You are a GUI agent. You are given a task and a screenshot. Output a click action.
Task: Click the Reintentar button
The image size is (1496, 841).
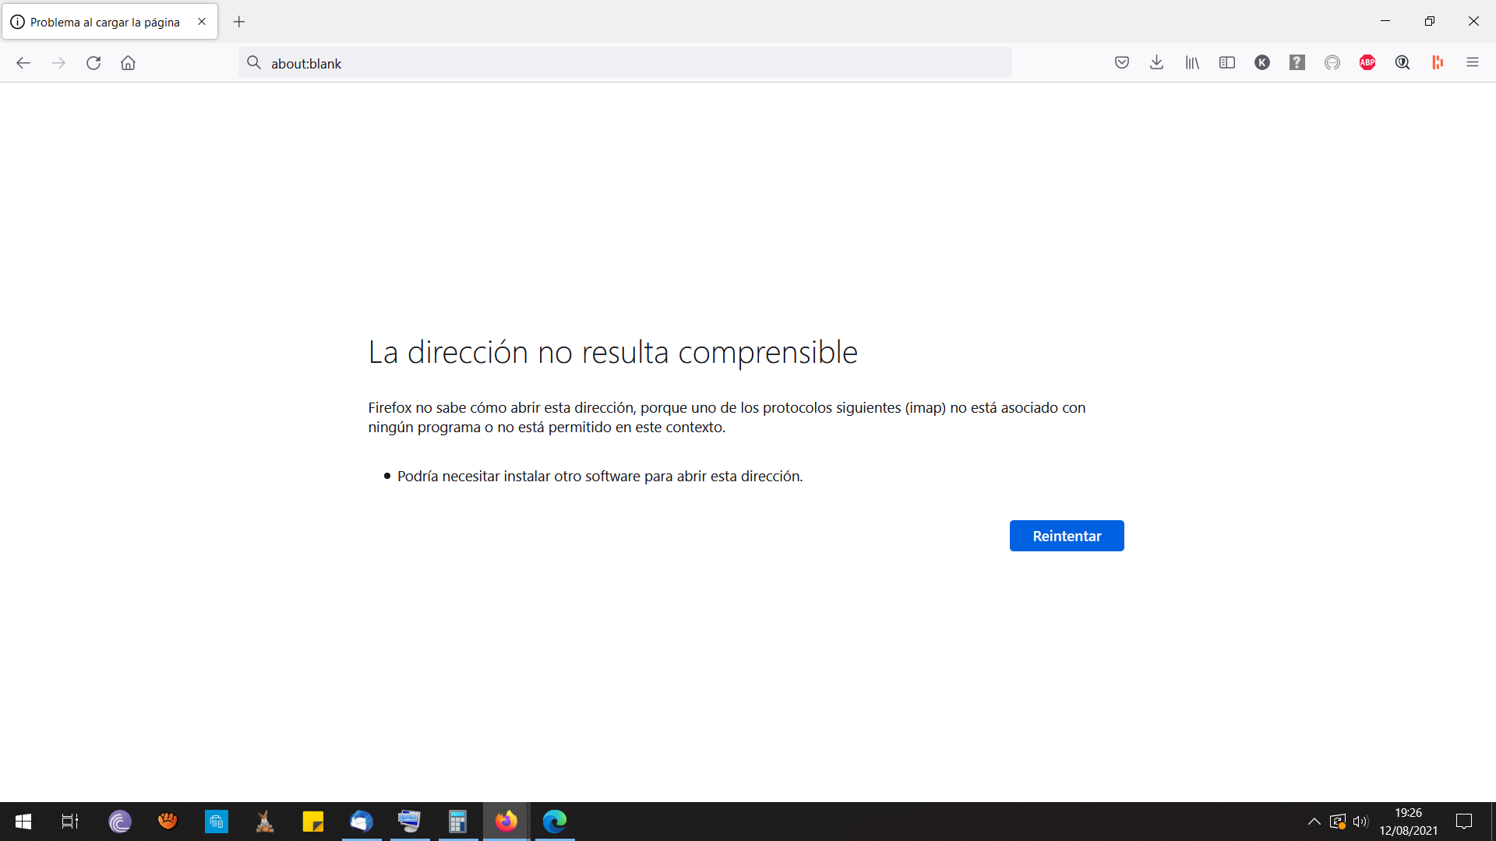[1067, 536]
